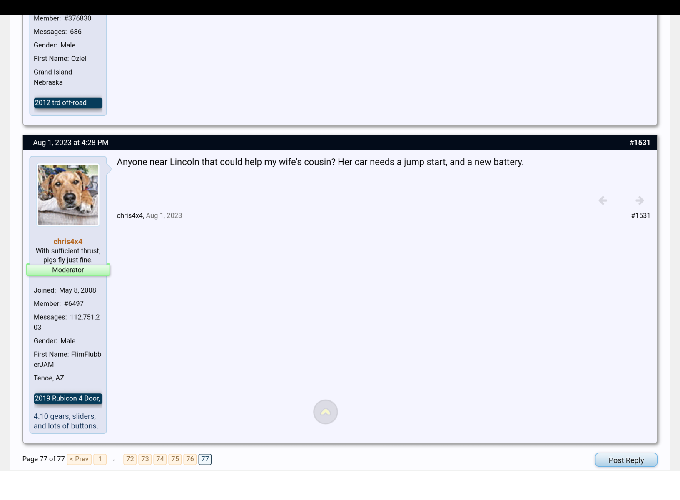Viewport: 680px width, 500px height.
Task: Click the 2012 trd off-road badge
Action: tap(67, 103)
